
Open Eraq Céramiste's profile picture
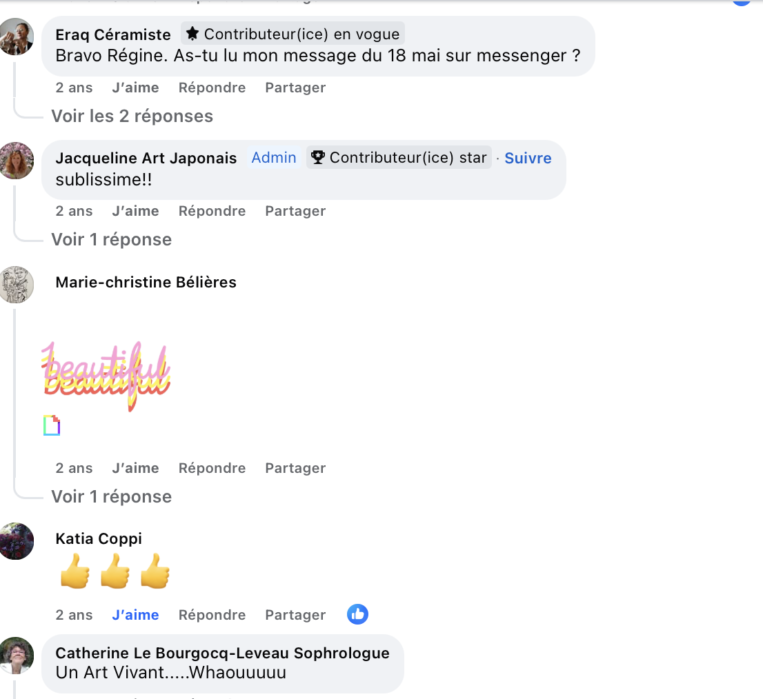16,37
